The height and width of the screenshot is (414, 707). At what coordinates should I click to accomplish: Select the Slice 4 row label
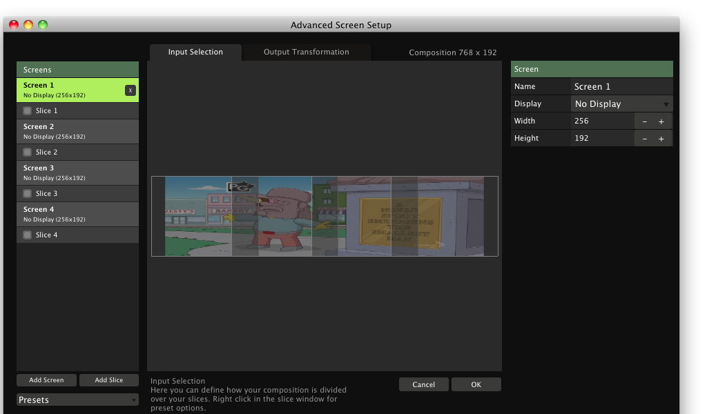(x=46, y=235)
